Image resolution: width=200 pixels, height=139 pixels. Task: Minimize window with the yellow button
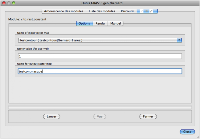coord(9,3)
